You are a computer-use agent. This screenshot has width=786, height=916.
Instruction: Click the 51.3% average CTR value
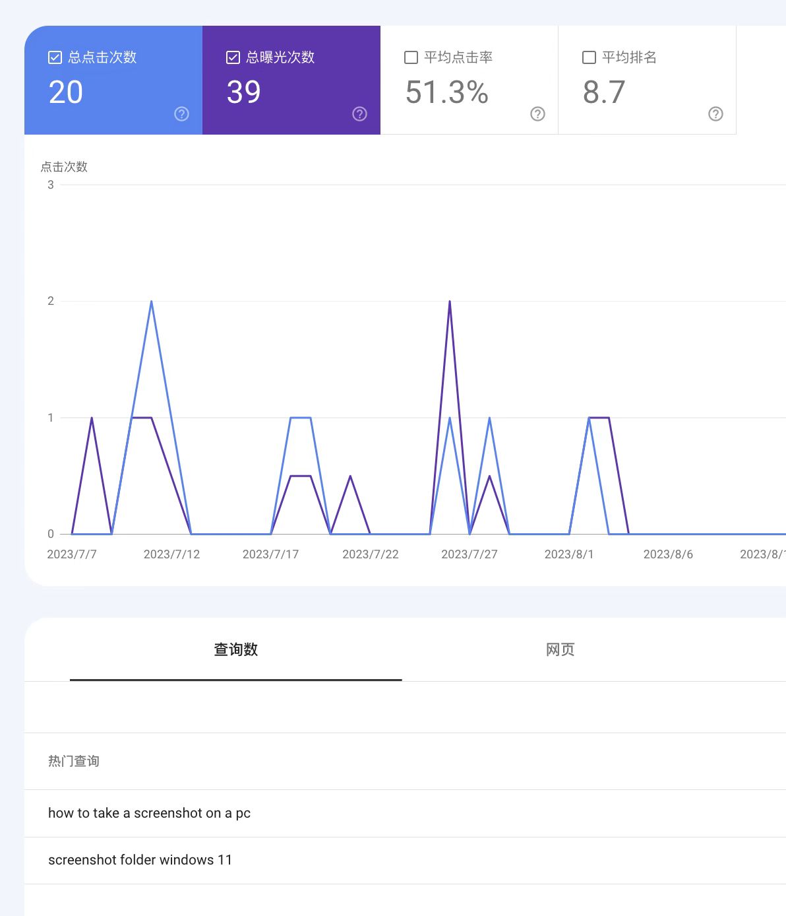pos(447,92)
